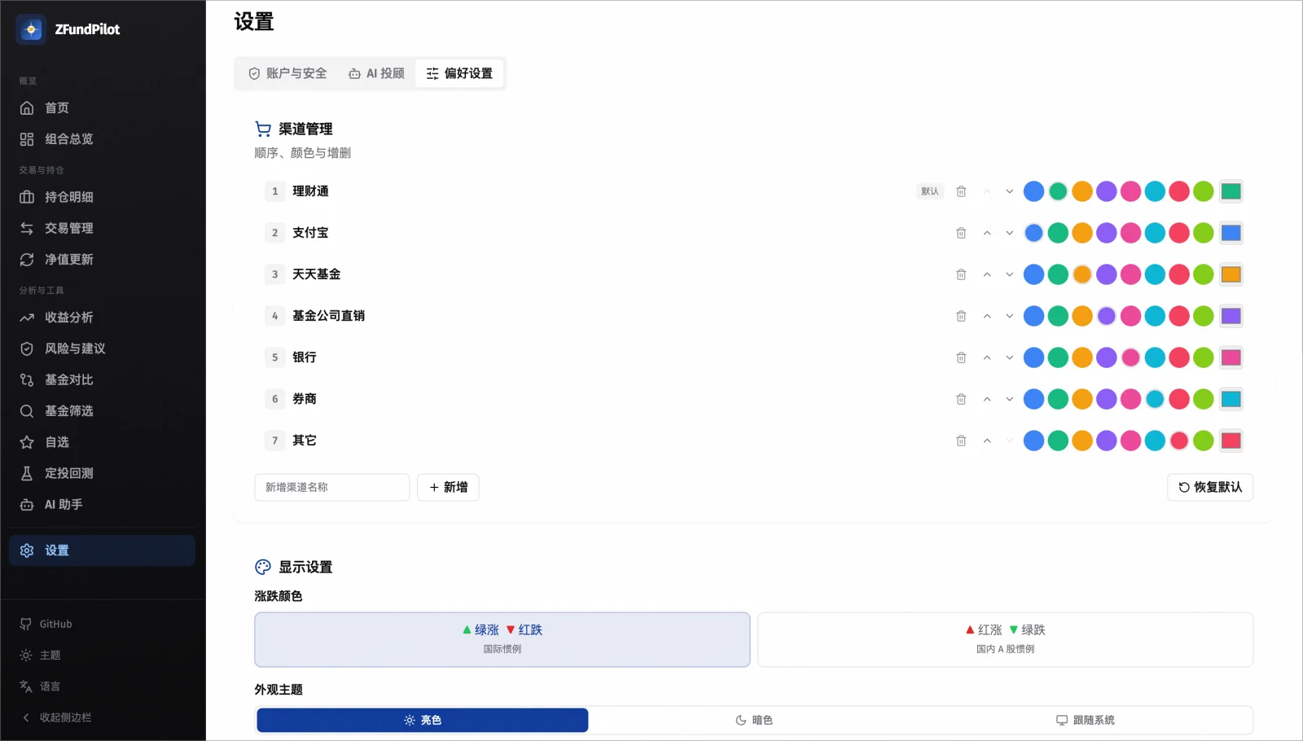Choose the 亮色 appearance theme
The height and width of the screenshot is (741, 1303).
tap(423, 720)
